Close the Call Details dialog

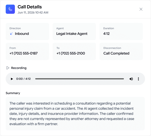click(141, 9)
